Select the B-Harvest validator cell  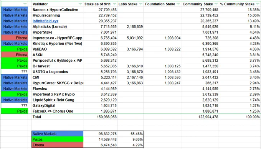58,66
